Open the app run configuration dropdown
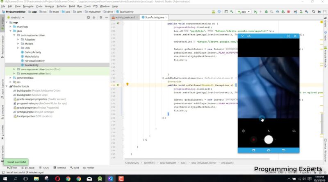This screenshot has height=182, width=328. (x=244, y=12)
